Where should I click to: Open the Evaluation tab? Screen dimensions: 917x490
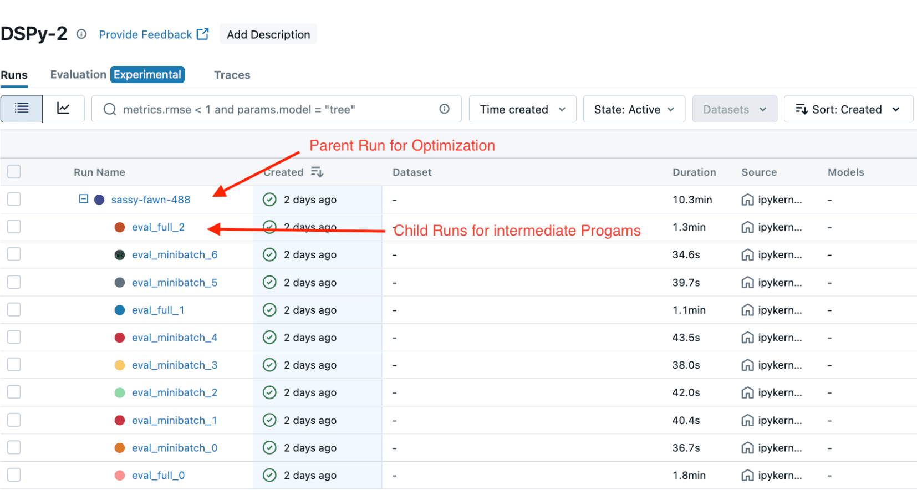tap(78, 74)
